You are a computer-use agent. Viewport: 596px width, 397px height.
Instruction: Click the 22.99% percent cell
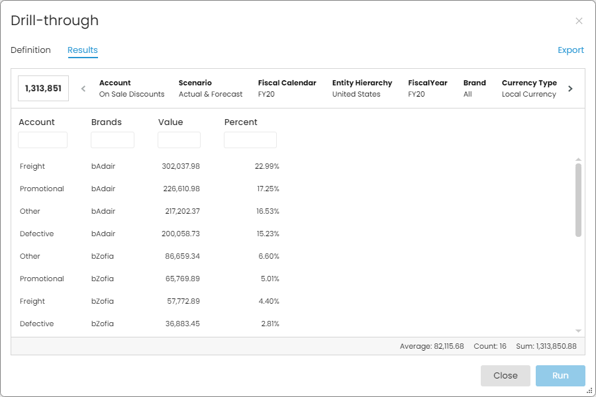point(267,166)
